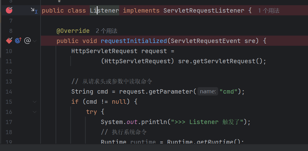Screen dimensions: 308x151
Task: Click the blue implements-method gutter icon
Action: pyautogui.click(x=18, y=41)
